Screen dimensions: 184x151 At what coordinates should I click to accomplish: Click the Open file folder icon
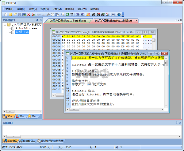coord(10,14)
